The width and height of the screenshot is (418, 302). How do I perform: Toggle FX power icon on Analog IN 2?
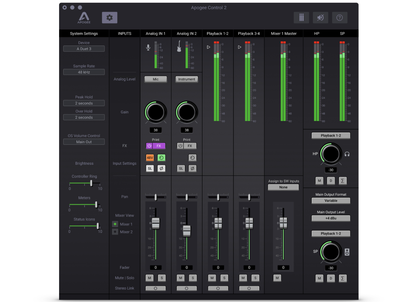[x=180, y=146]
